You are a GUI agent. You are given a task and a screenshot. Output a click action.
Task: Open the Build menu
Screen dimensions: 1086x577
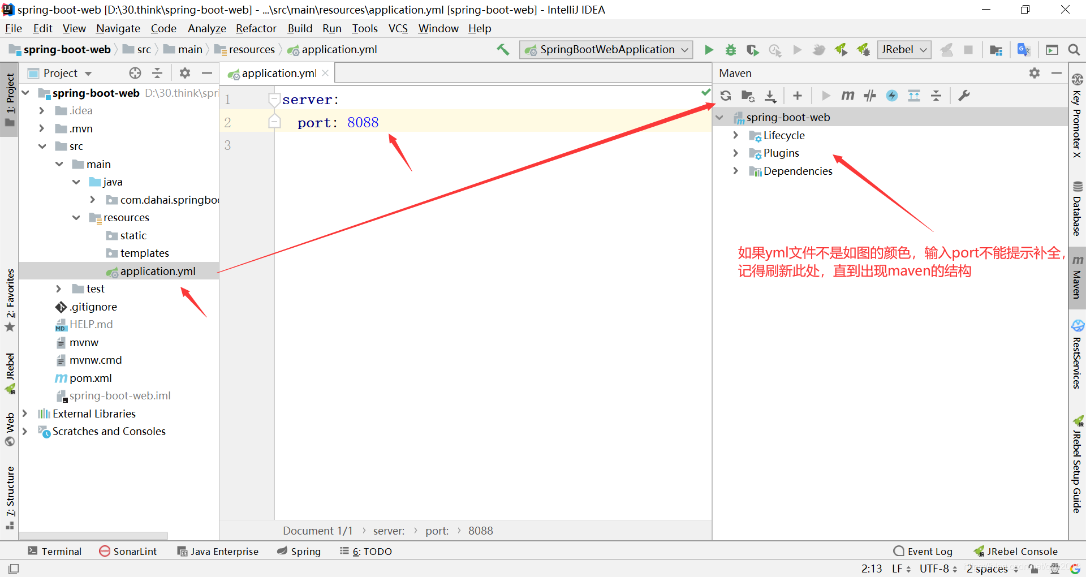(300, 28)
